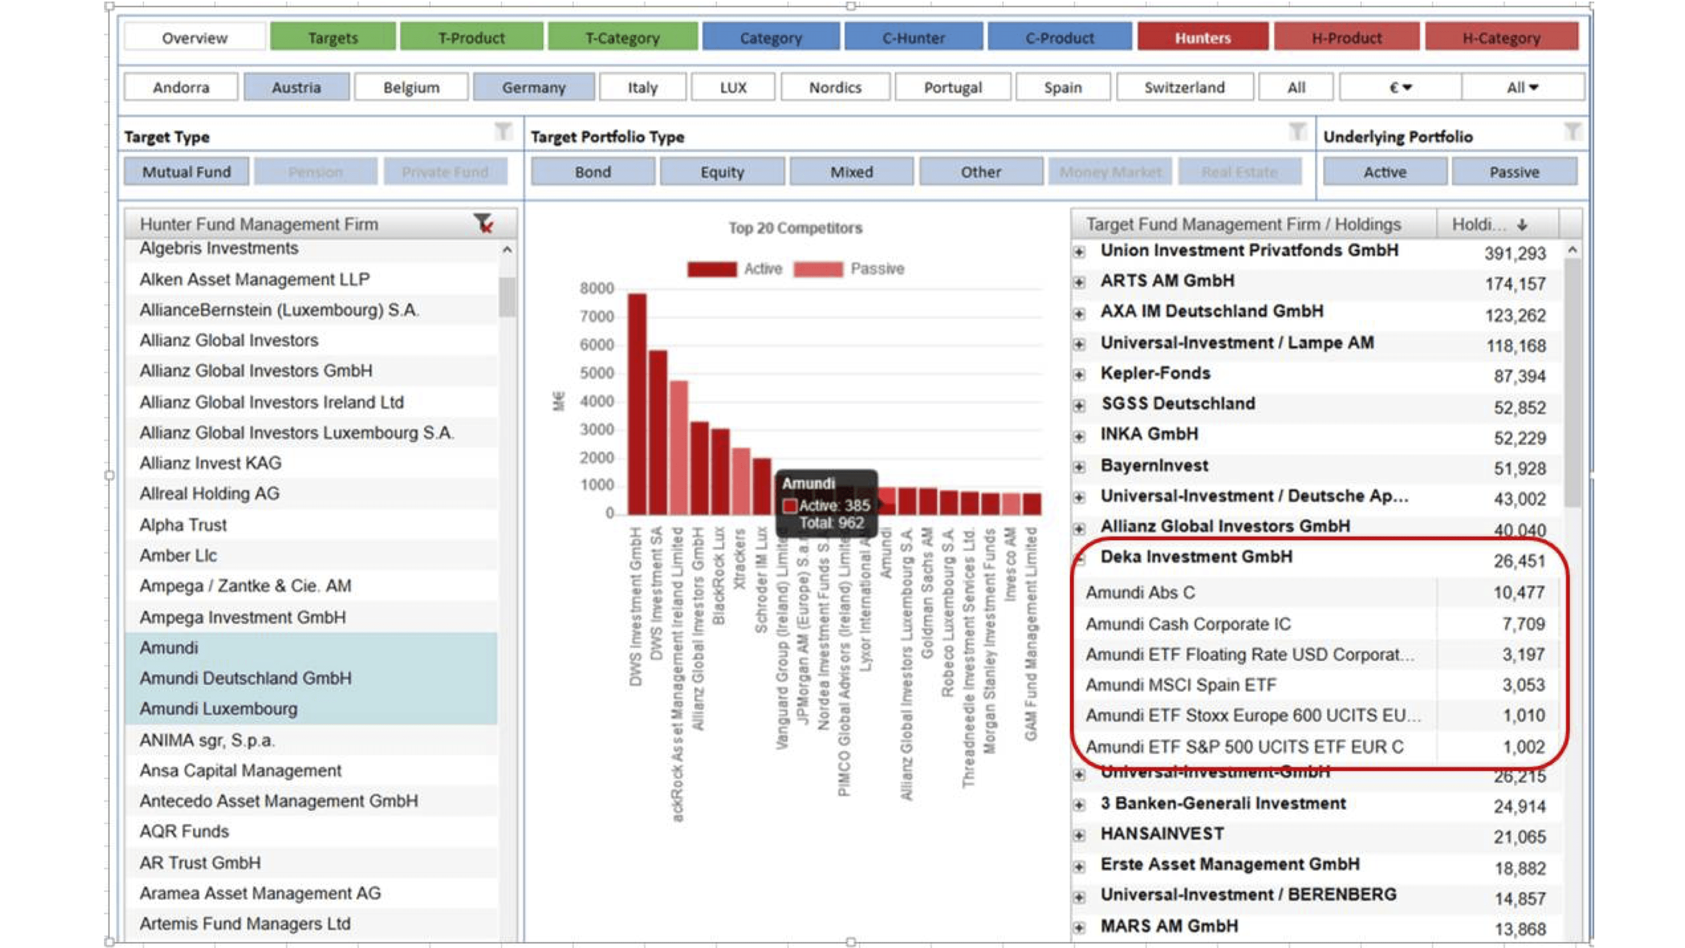Select Allianz Global Investors GmbH hunter firm
The image size is (1685, 948).
coord(311,371)
